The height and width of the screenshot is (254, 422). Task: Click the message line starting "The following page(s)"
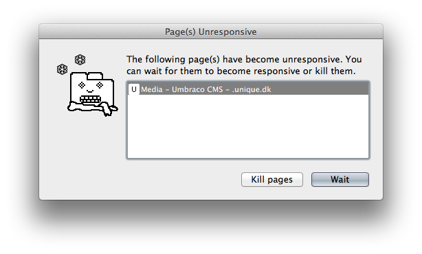click(x=244, y=59)
